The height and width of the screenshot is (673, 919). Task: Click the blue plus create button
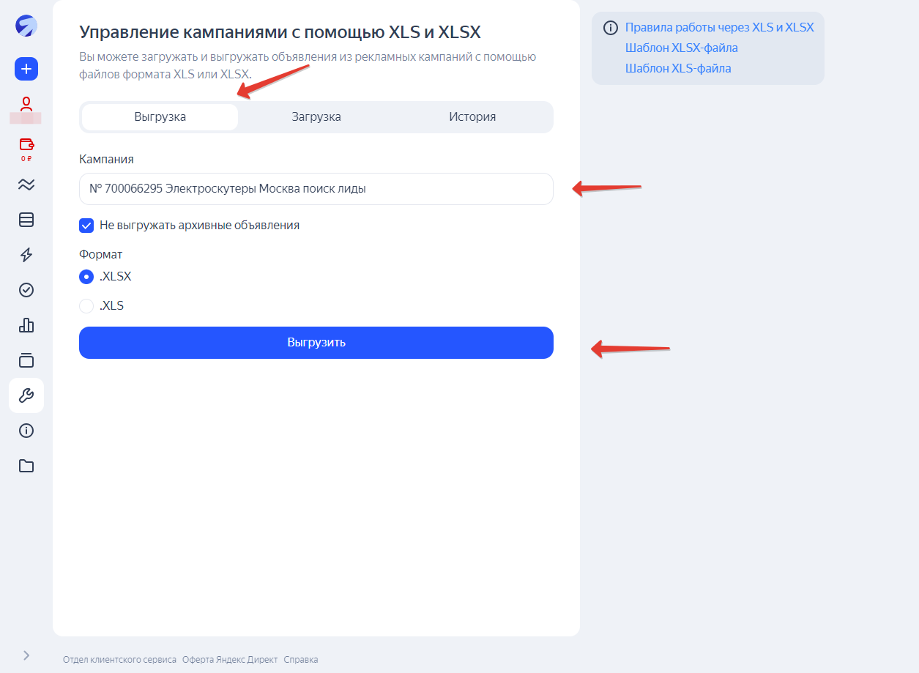click(x=26, y=69)
